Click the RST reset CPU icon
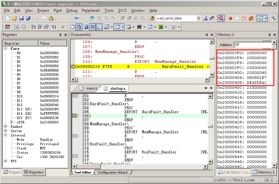This screenshot has height=184, width=279. pos(7,27)
